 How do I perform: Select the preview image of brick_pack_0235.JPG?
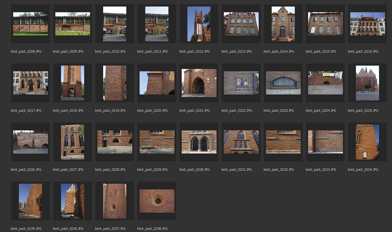coord(31,201)
